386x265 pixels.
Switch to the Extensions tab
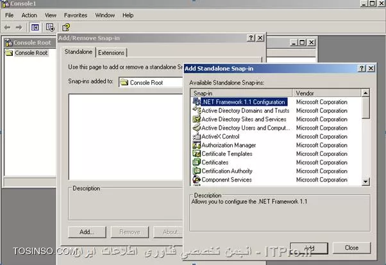coord(111,53)
